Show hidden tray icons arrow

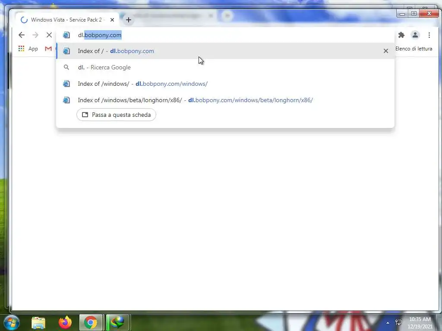click(x=388, y=323)
